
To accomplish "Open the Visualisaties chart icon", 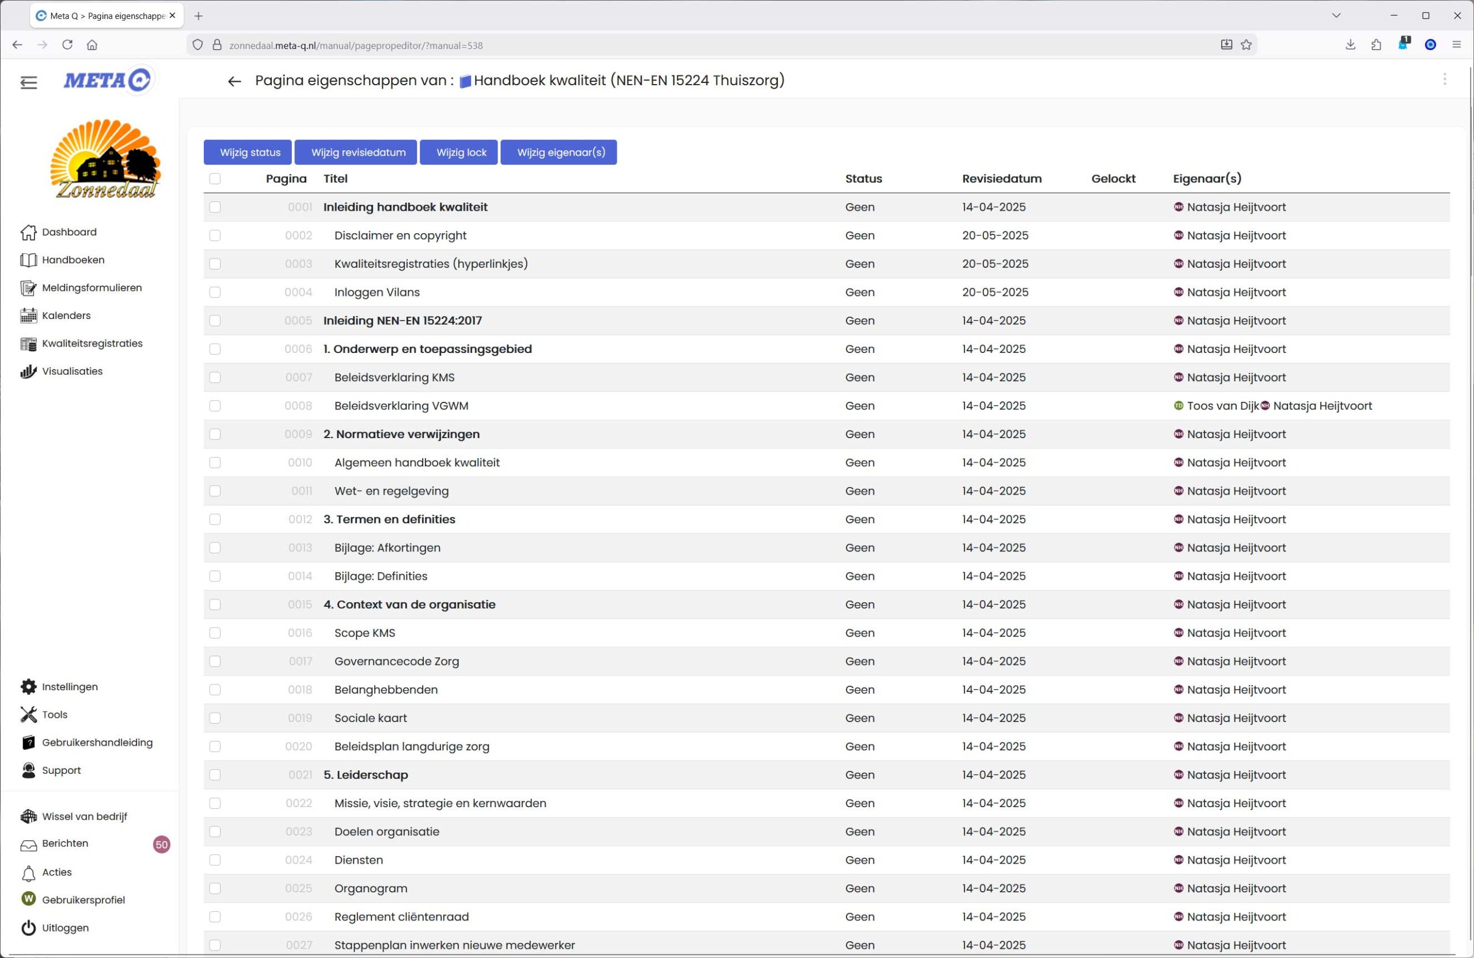I will point(28,371).
